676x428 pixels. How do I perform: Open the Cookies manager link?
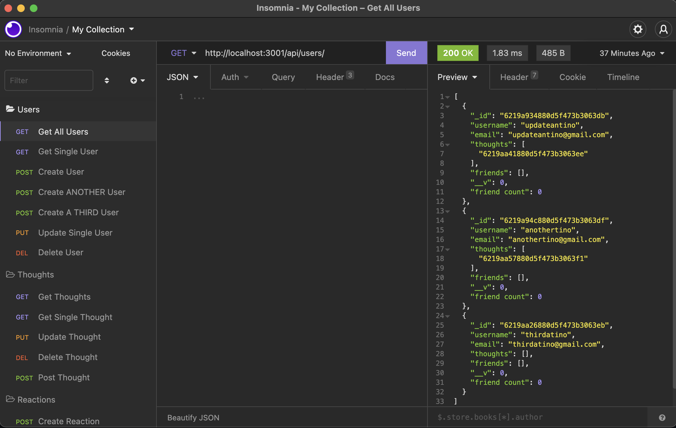point(116,53)
